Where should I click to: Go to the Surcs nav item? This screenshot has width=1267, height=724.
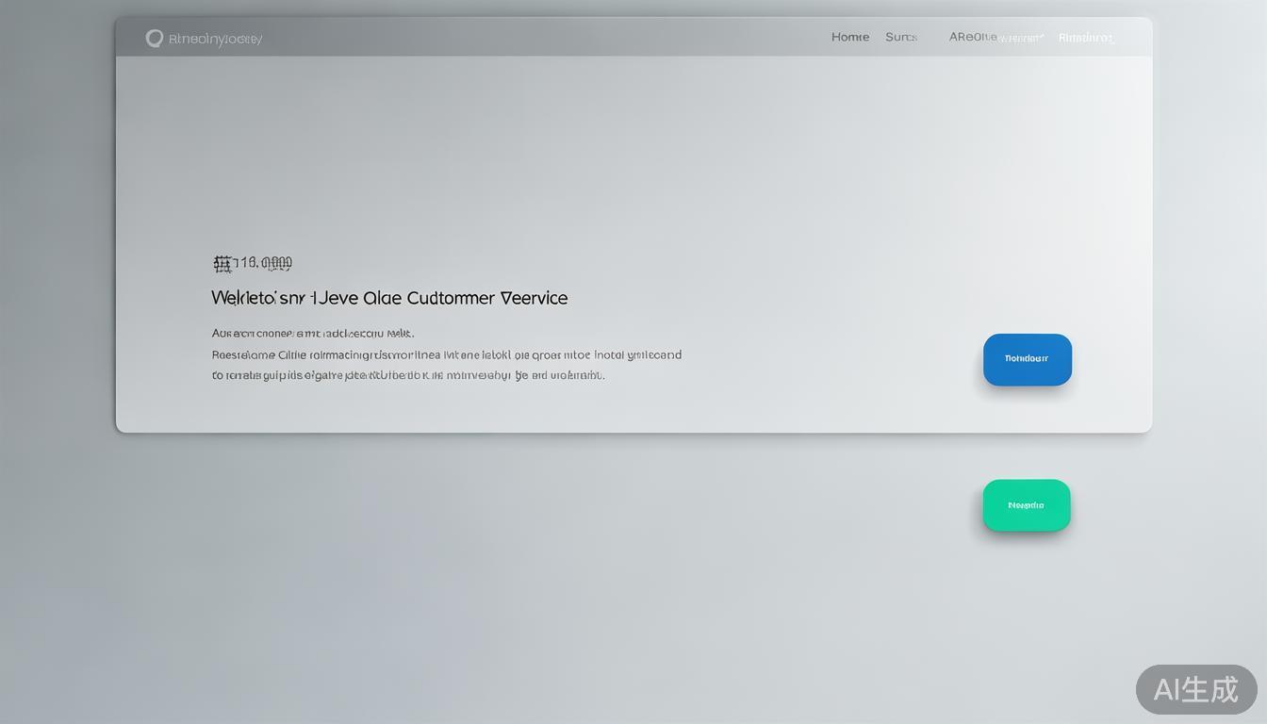pos(900,37)
